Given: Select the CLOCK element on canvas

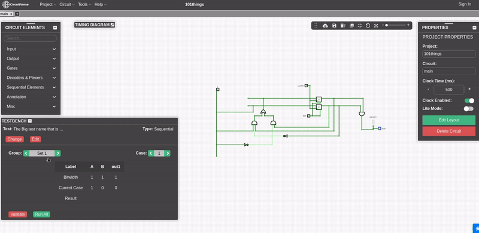Looking at the screenshot, I should point(306,85).
